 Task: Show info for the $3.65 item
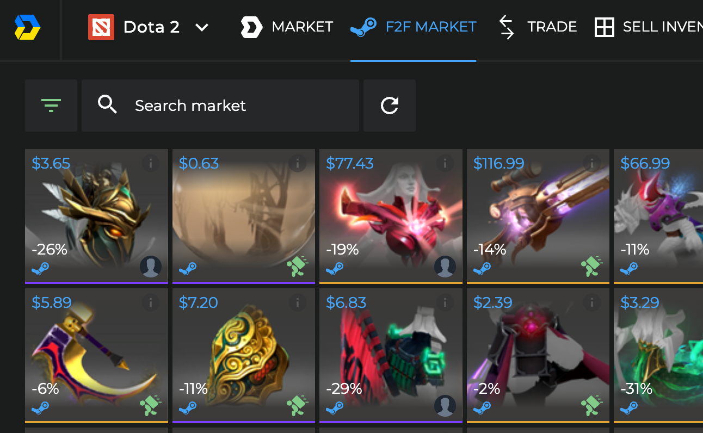point(151,163)
